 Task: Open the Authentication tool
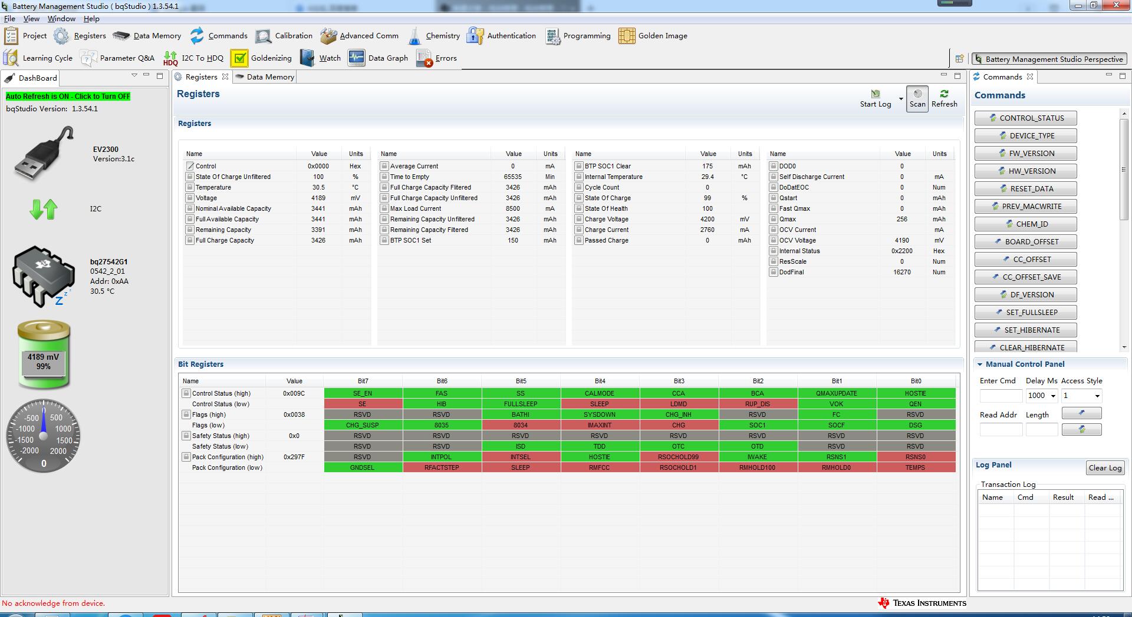pos(501,36)
